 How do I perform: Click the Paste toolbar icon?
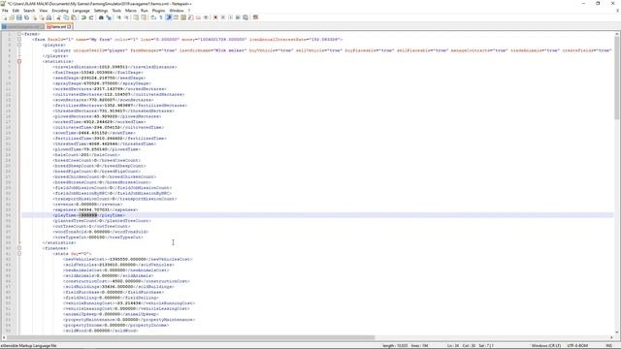point(74,17)
